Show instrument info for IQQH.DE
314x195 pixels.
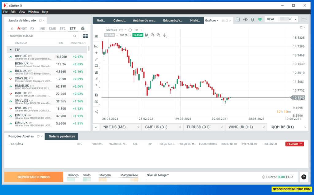130,30
